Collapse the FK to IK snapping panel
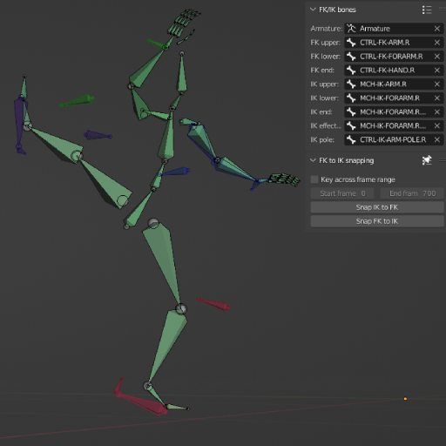Image resolution: width=446 pixels, height=446 pixels. [x=313, y=160]
